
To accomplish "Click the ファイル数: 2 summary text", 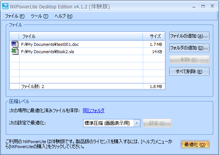I will click(x=33, y=86).
